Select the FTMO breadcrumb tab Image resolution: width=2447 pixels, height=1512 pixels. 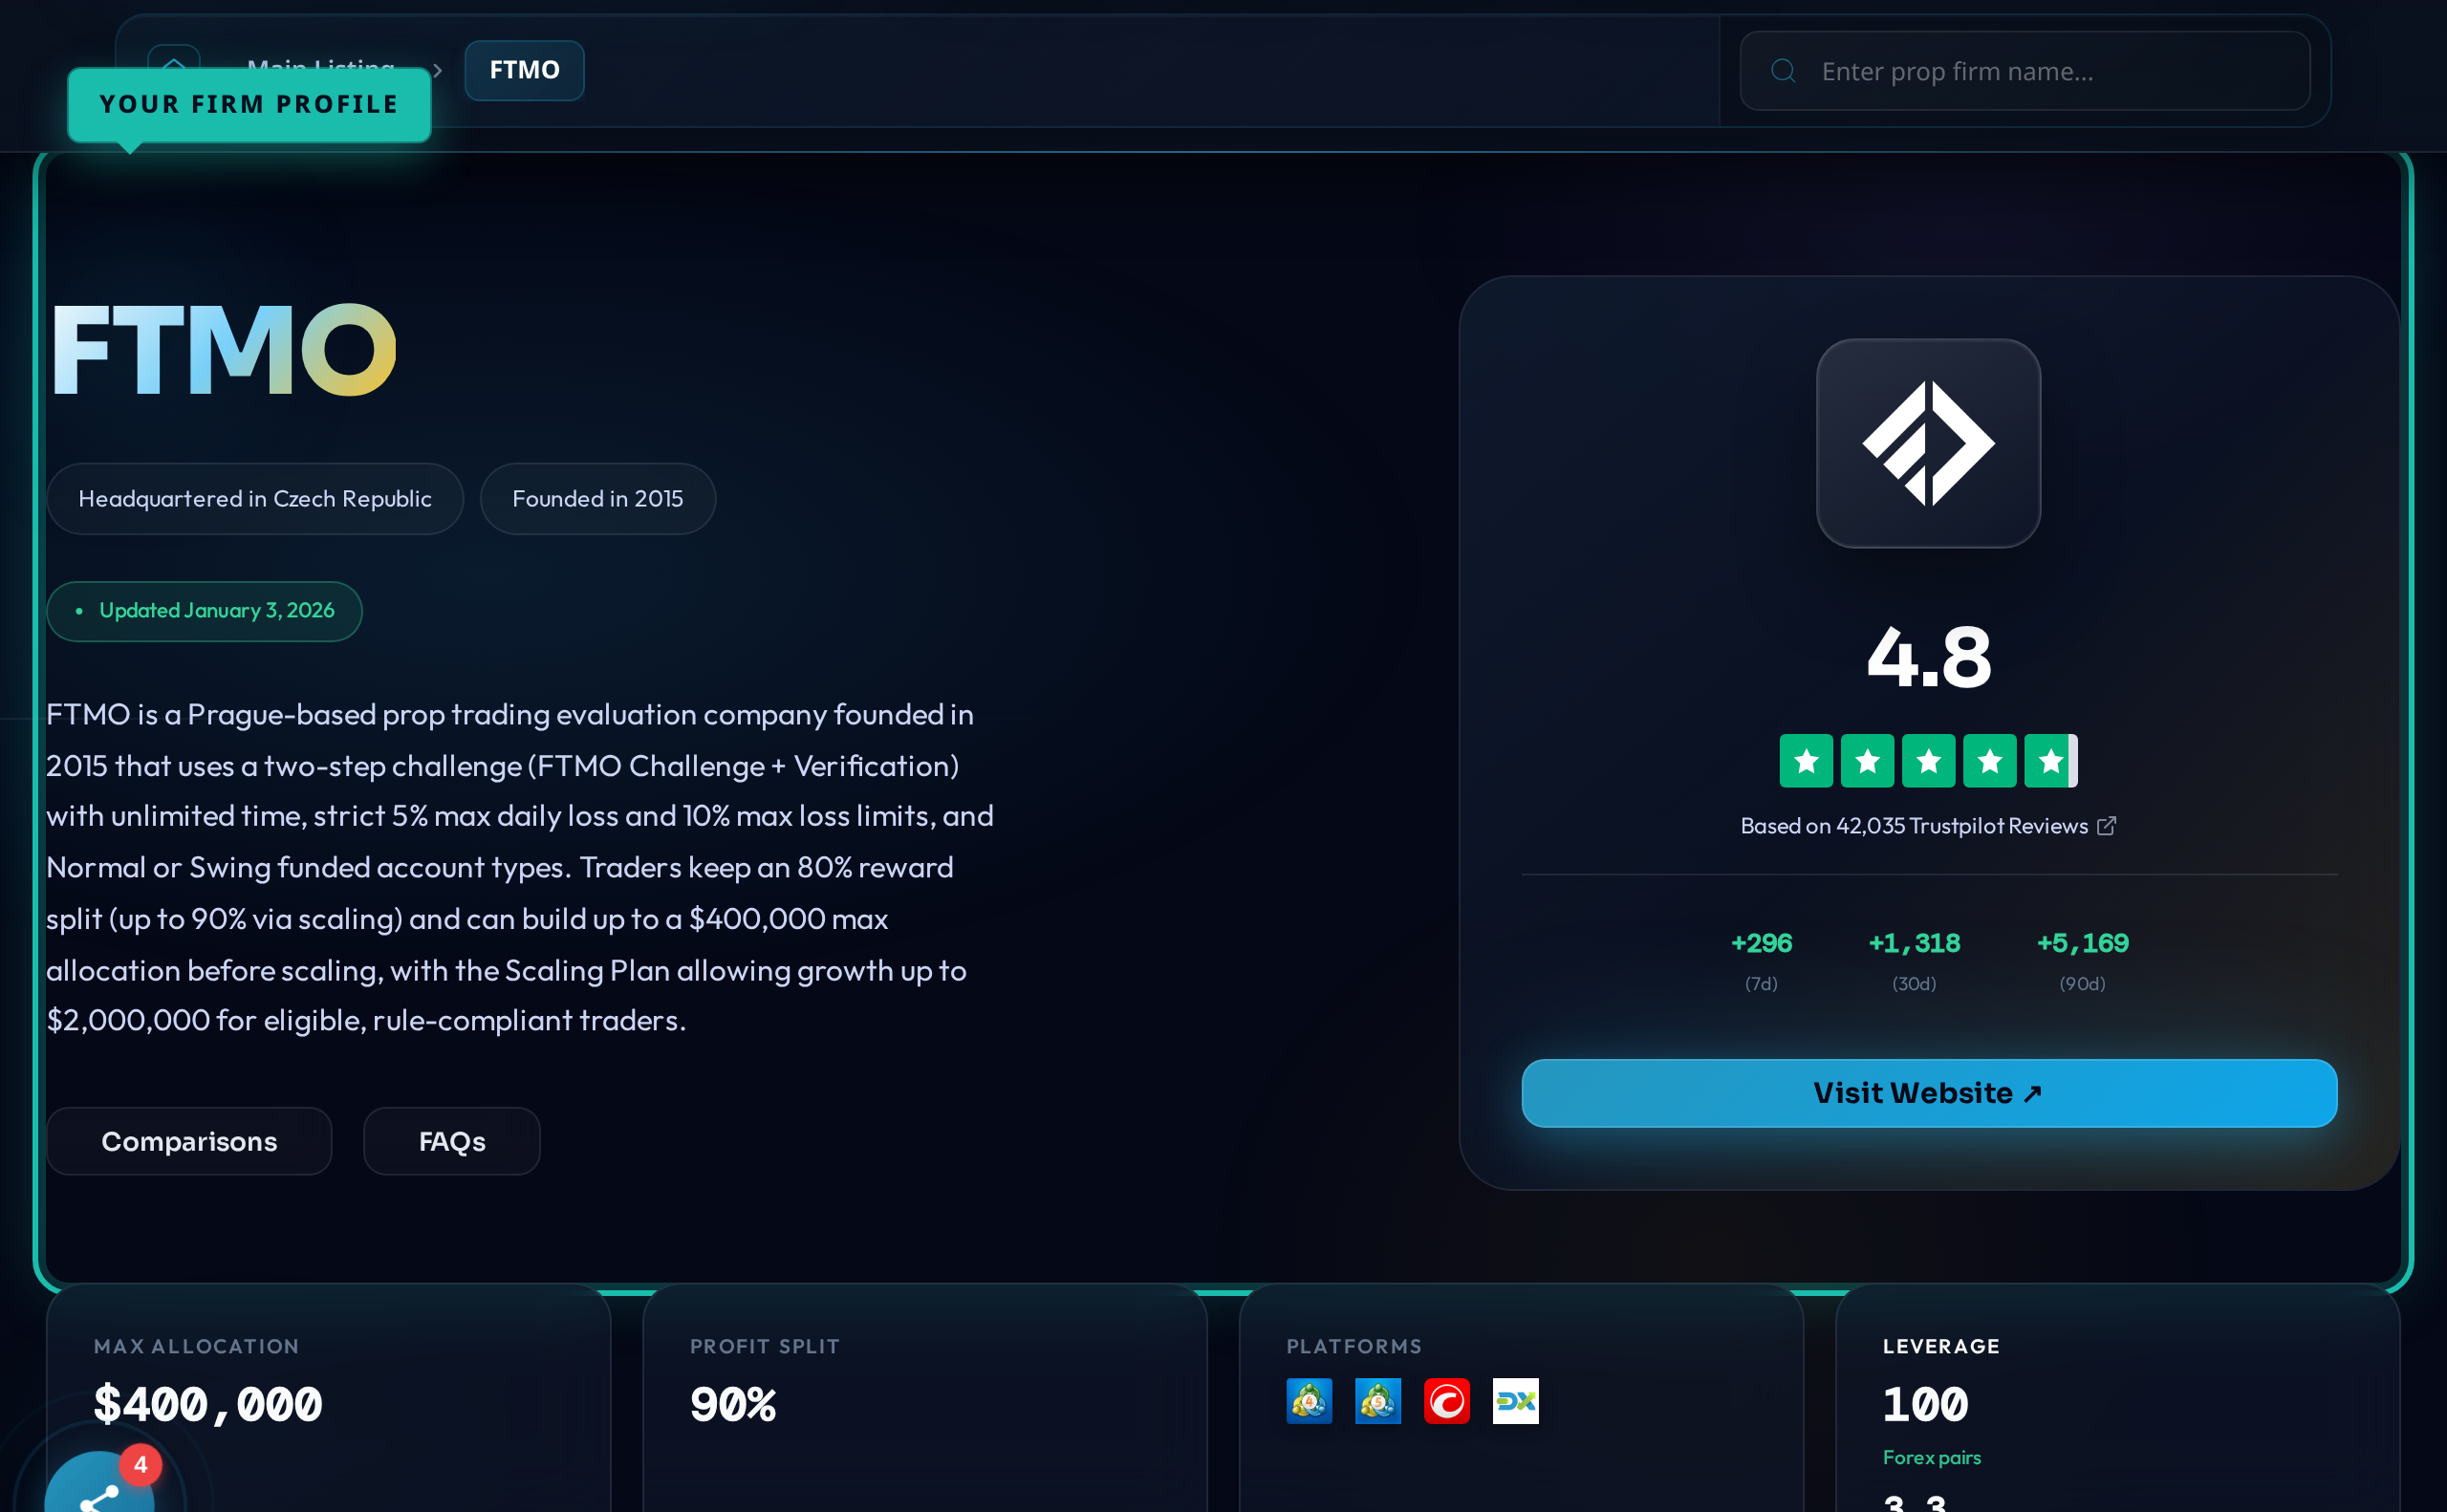pyautogui.click(x=525, y=70)
